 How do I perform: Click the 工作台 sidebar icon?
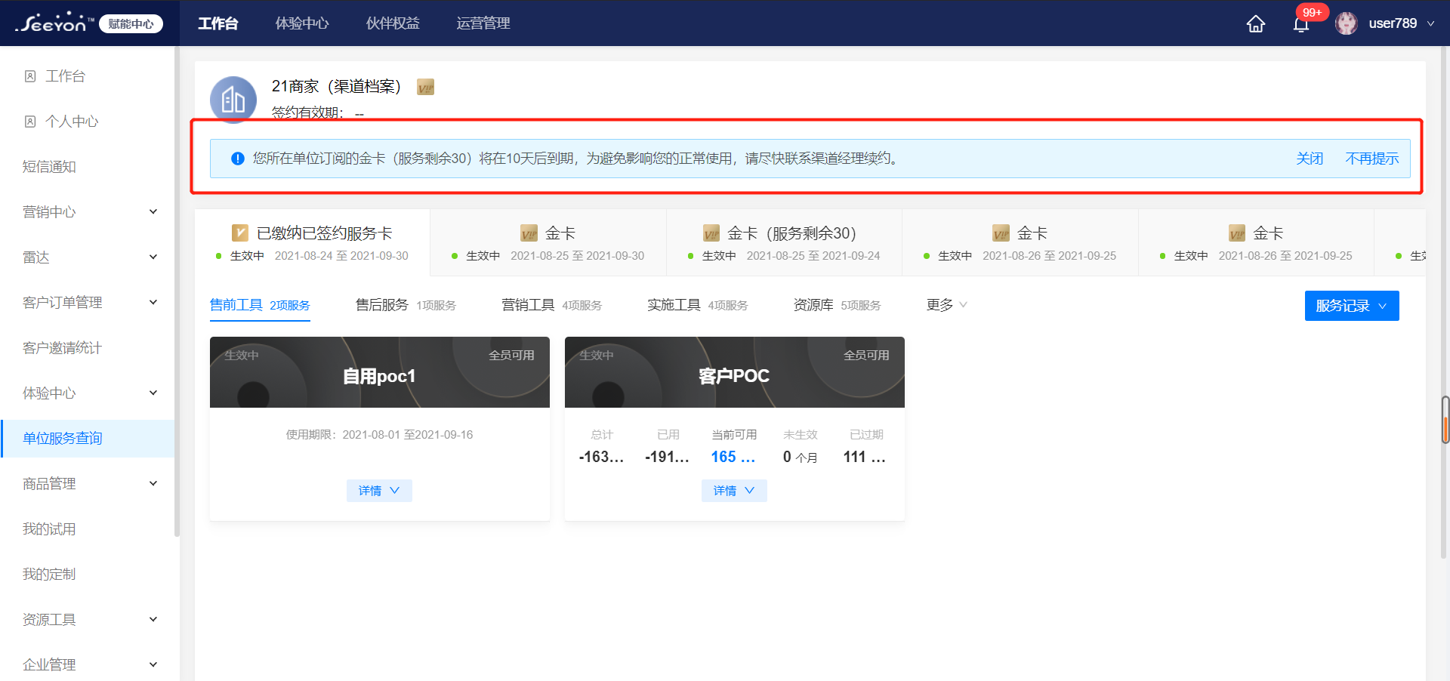tap(30, 76)
